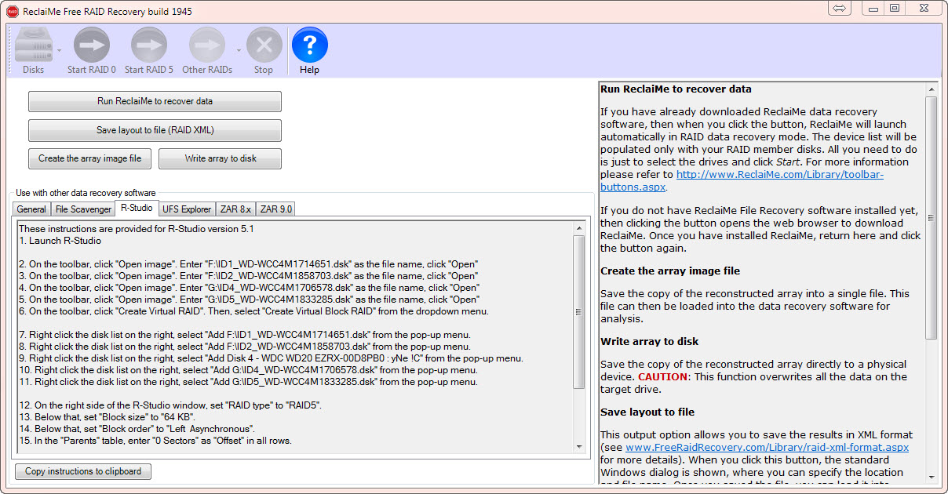The width and height of the screenshot is (948, 494).
Task: Click the Start RAID 5 icon
Action: (x=149, y=45)
